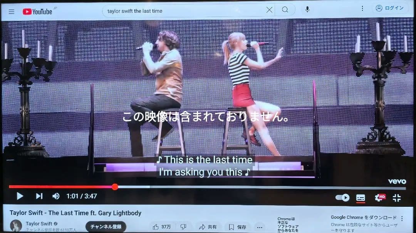Image resolution: width=416 pixels, height=233 pixels.
Task: Open the sidebar with the hamburger menu
Action: click(11, 11)
